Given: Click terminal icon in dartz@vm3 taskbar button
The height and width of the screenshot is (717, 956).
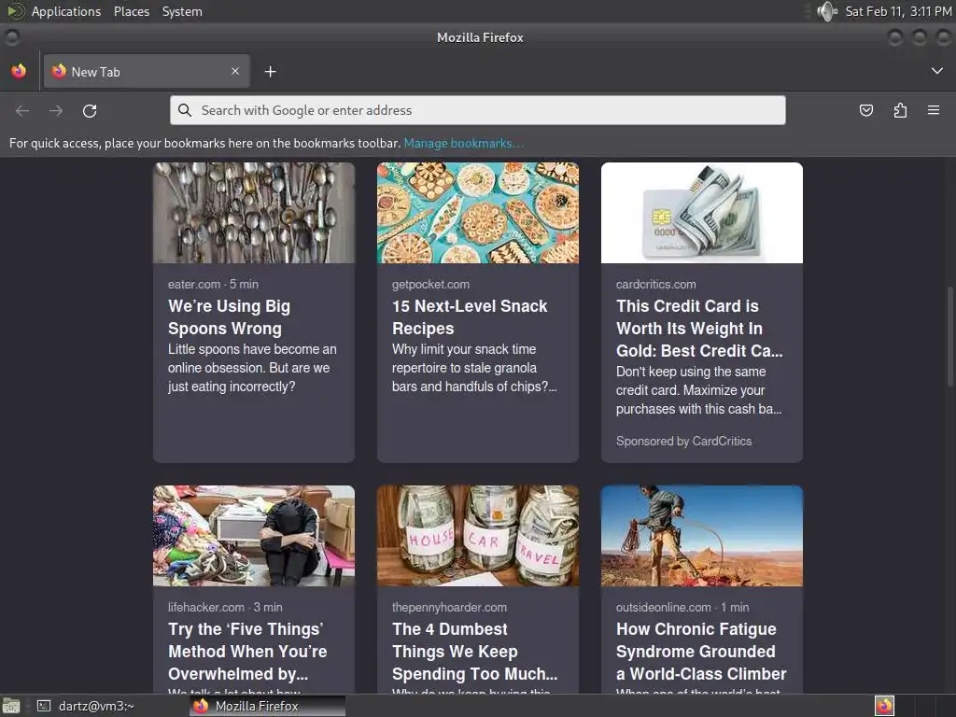Looking at the screenshot, I should coord(44,706).
